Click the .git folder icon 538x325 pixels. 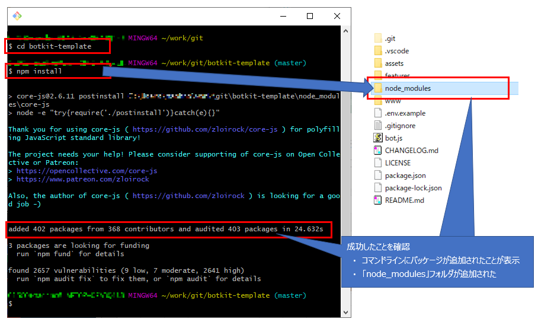click(x=378, y=38)
